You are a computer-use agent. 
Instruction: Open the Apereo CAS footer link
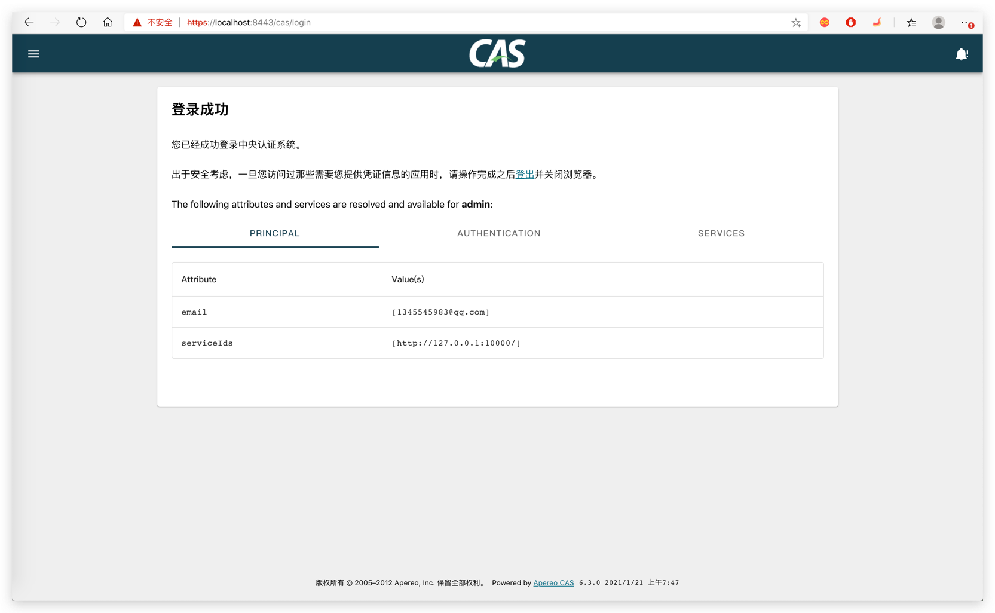click(553, 582)
